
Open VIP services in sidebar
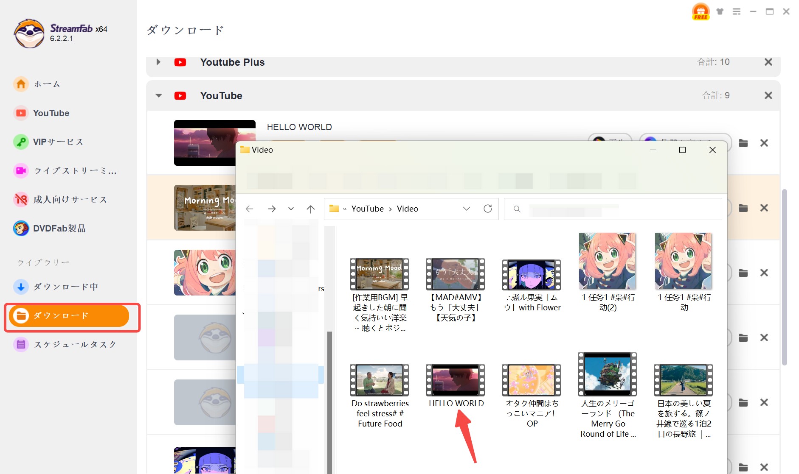click(48, 142)
